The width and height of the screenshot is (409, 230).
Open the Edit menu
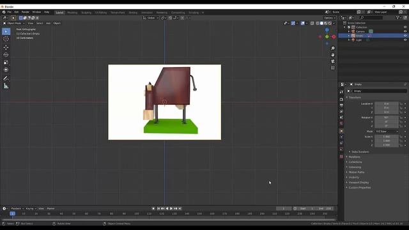(17, 12)
